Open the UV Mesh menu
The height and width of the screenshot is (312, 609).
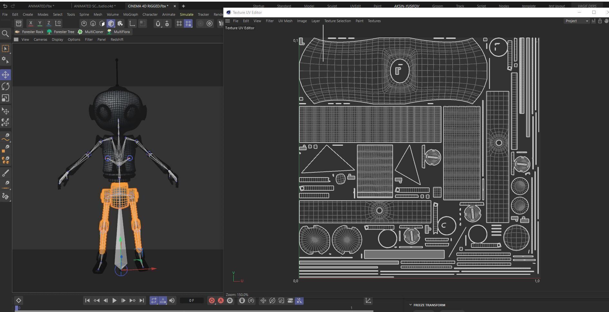point(285,21)
